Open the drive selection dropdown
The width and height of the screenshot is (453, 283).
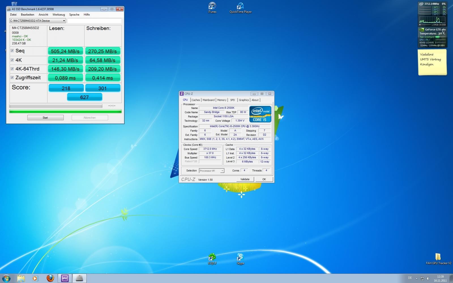(38, 21)
